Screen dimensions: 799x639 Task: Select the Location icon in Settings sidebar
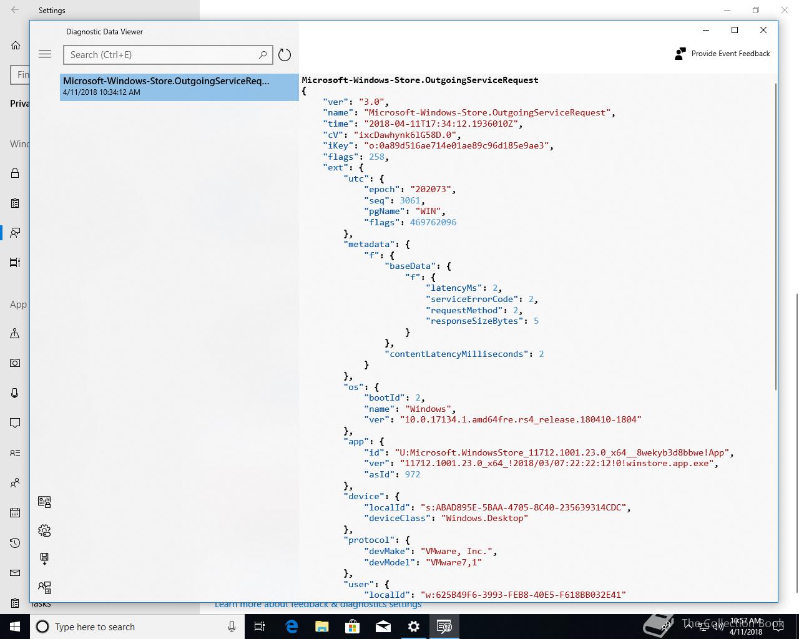[x=15, y=333]
